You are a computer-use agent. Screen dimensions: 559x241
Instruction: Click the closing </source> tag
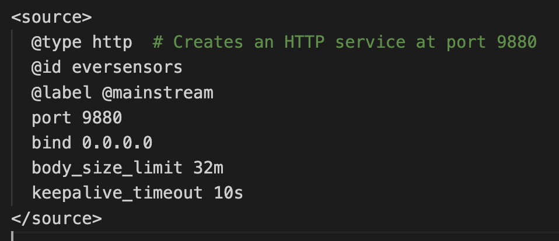pos(57,219)
